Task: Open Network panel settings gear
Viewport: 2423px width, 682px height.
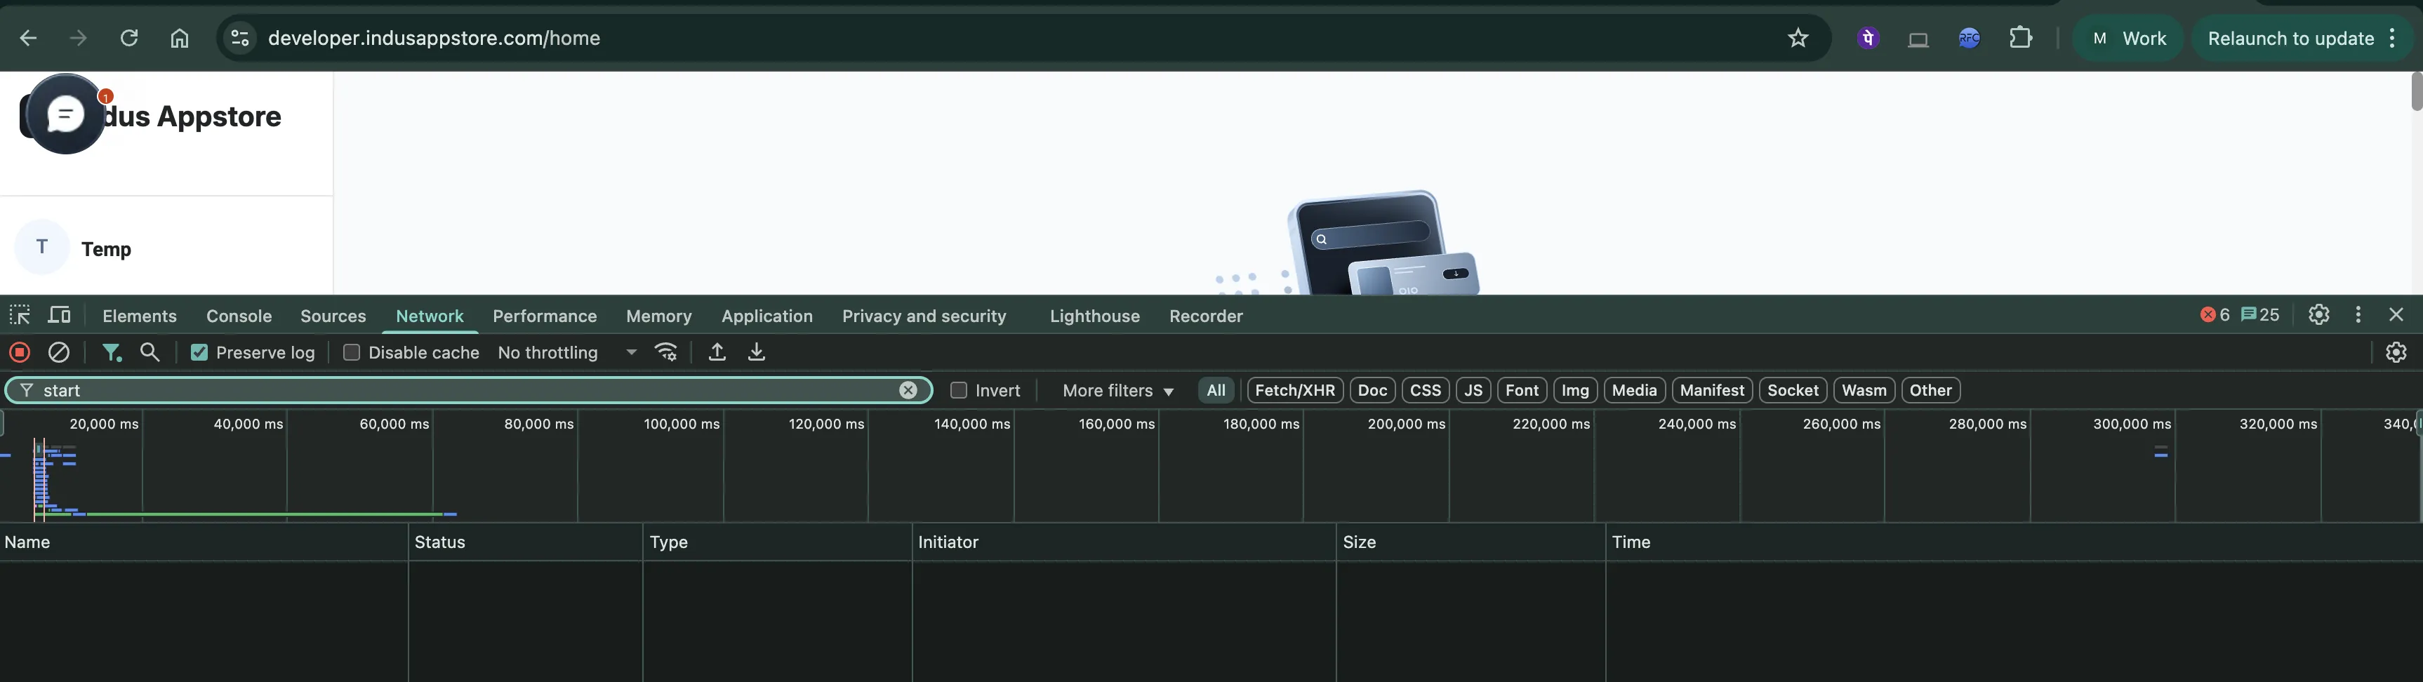Action: tap(2396, 353)
